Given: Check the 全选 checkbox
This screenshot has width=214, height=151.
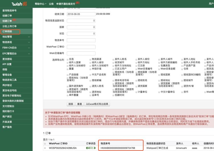Looking at the screenshot, I should (68, 59).
